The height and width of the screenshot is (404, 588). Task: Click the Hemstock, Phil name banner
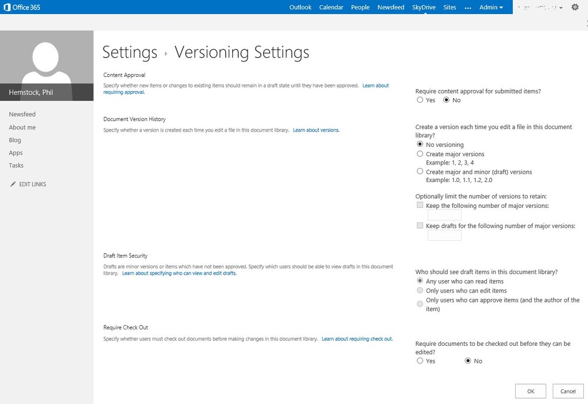click(46, 92)
